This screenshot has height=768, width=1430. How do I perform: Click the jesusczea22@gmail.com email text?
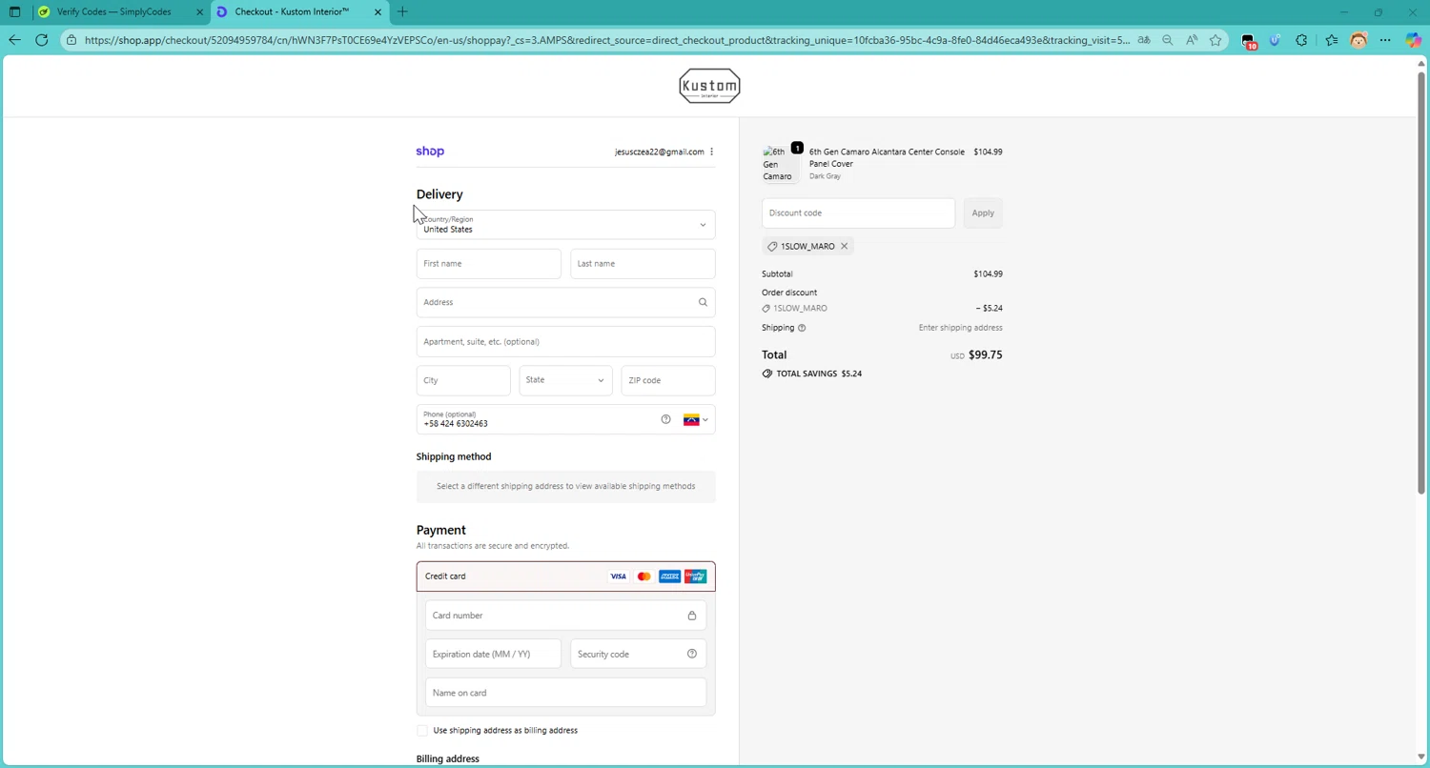point(659,152)
